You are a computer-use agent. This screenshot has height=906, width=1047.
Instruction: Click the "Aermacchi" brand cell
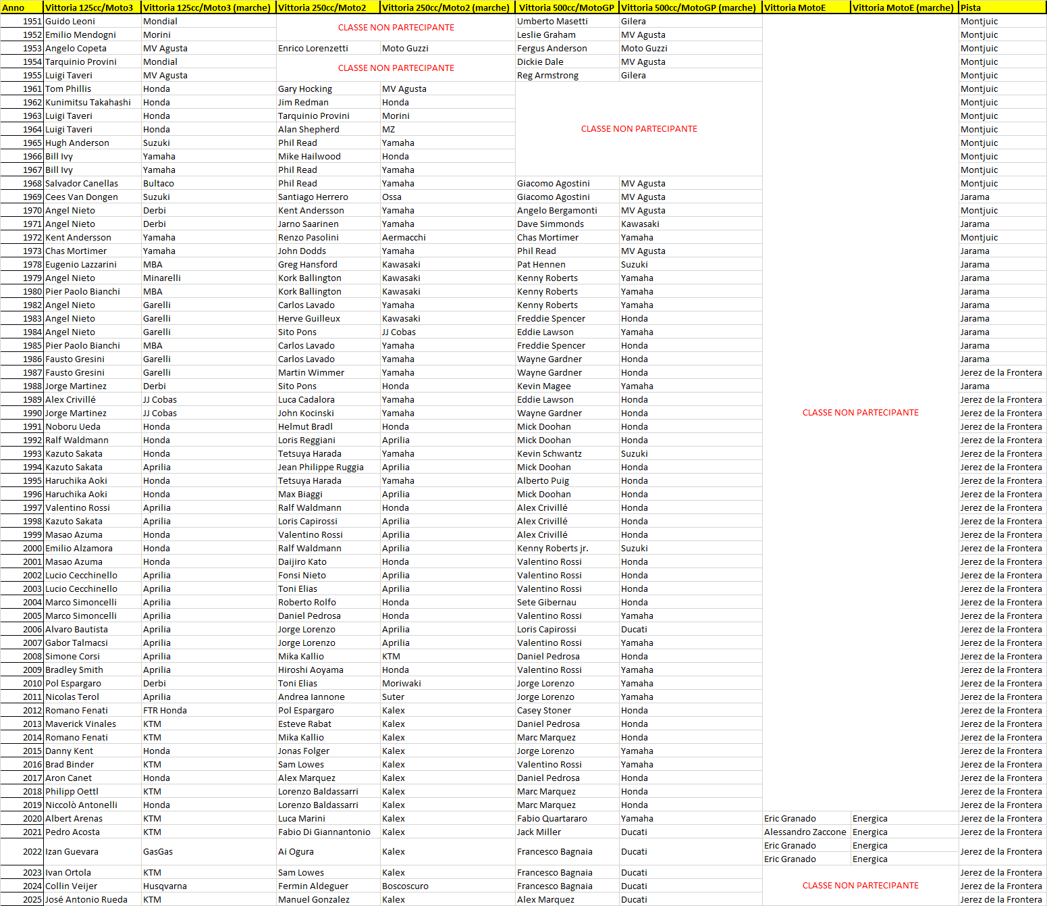(404, 237)
